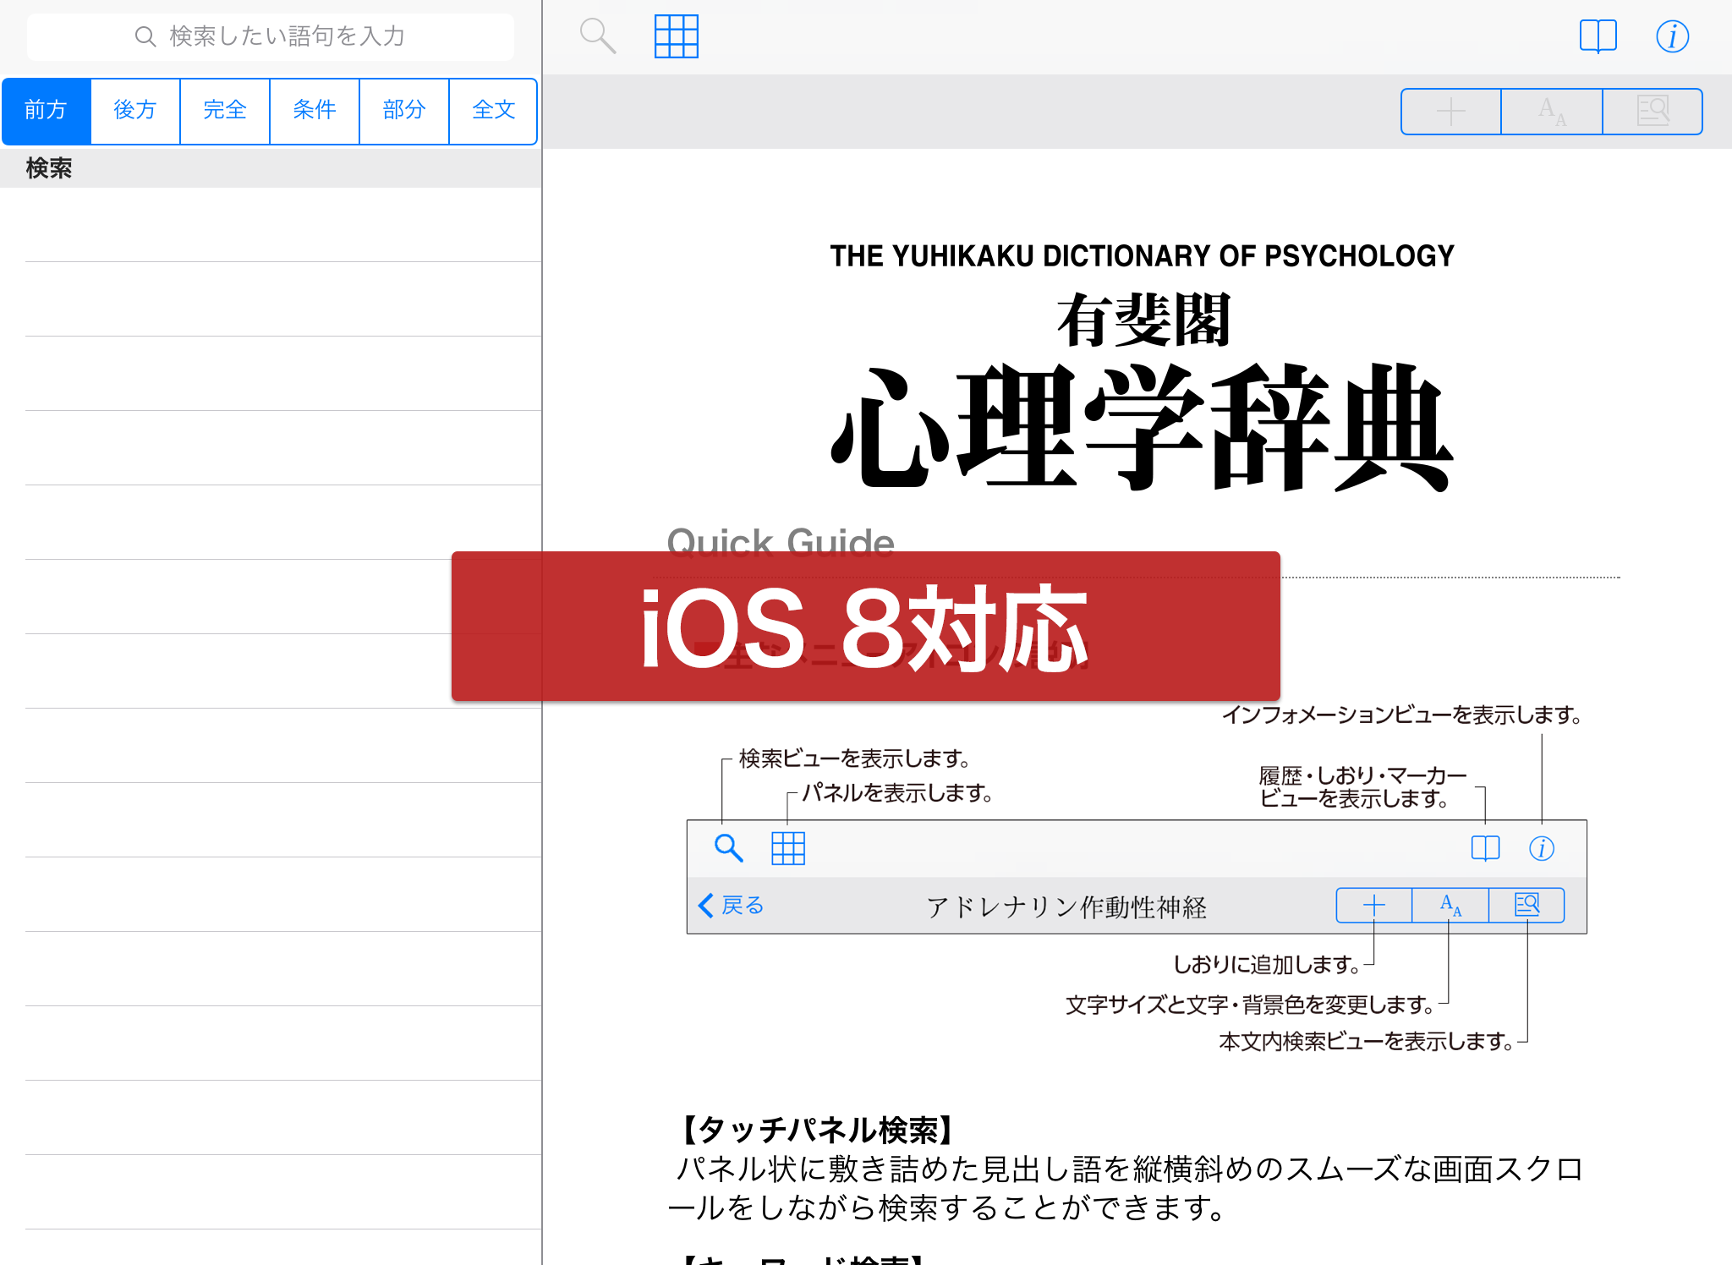Click the magnifier inside the search field
The height and width of the screenshot is (1265, 1732).
pyautogui.click(x=145, y=36)
